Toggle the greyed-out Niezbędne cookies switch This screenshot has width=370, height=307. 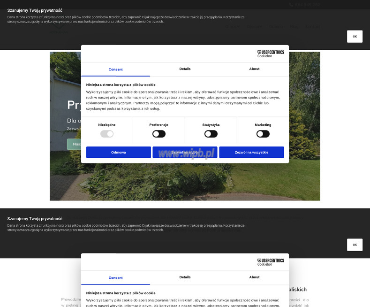[107, 134]
